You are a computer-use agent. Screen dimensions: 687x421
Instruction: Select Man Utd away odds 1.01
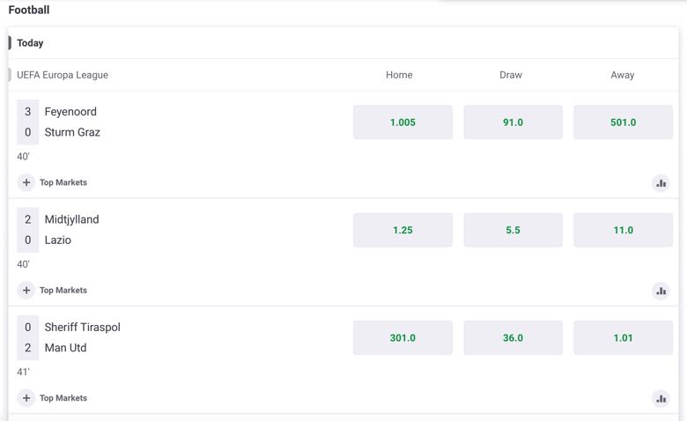623,337
